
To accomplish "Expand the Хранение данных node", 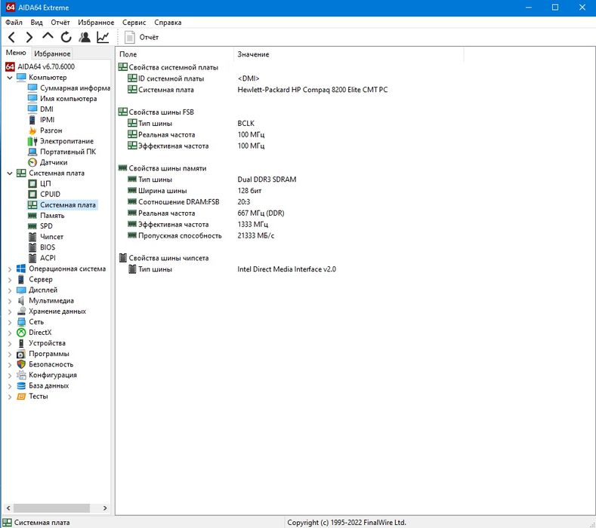I will coord(10,312).
